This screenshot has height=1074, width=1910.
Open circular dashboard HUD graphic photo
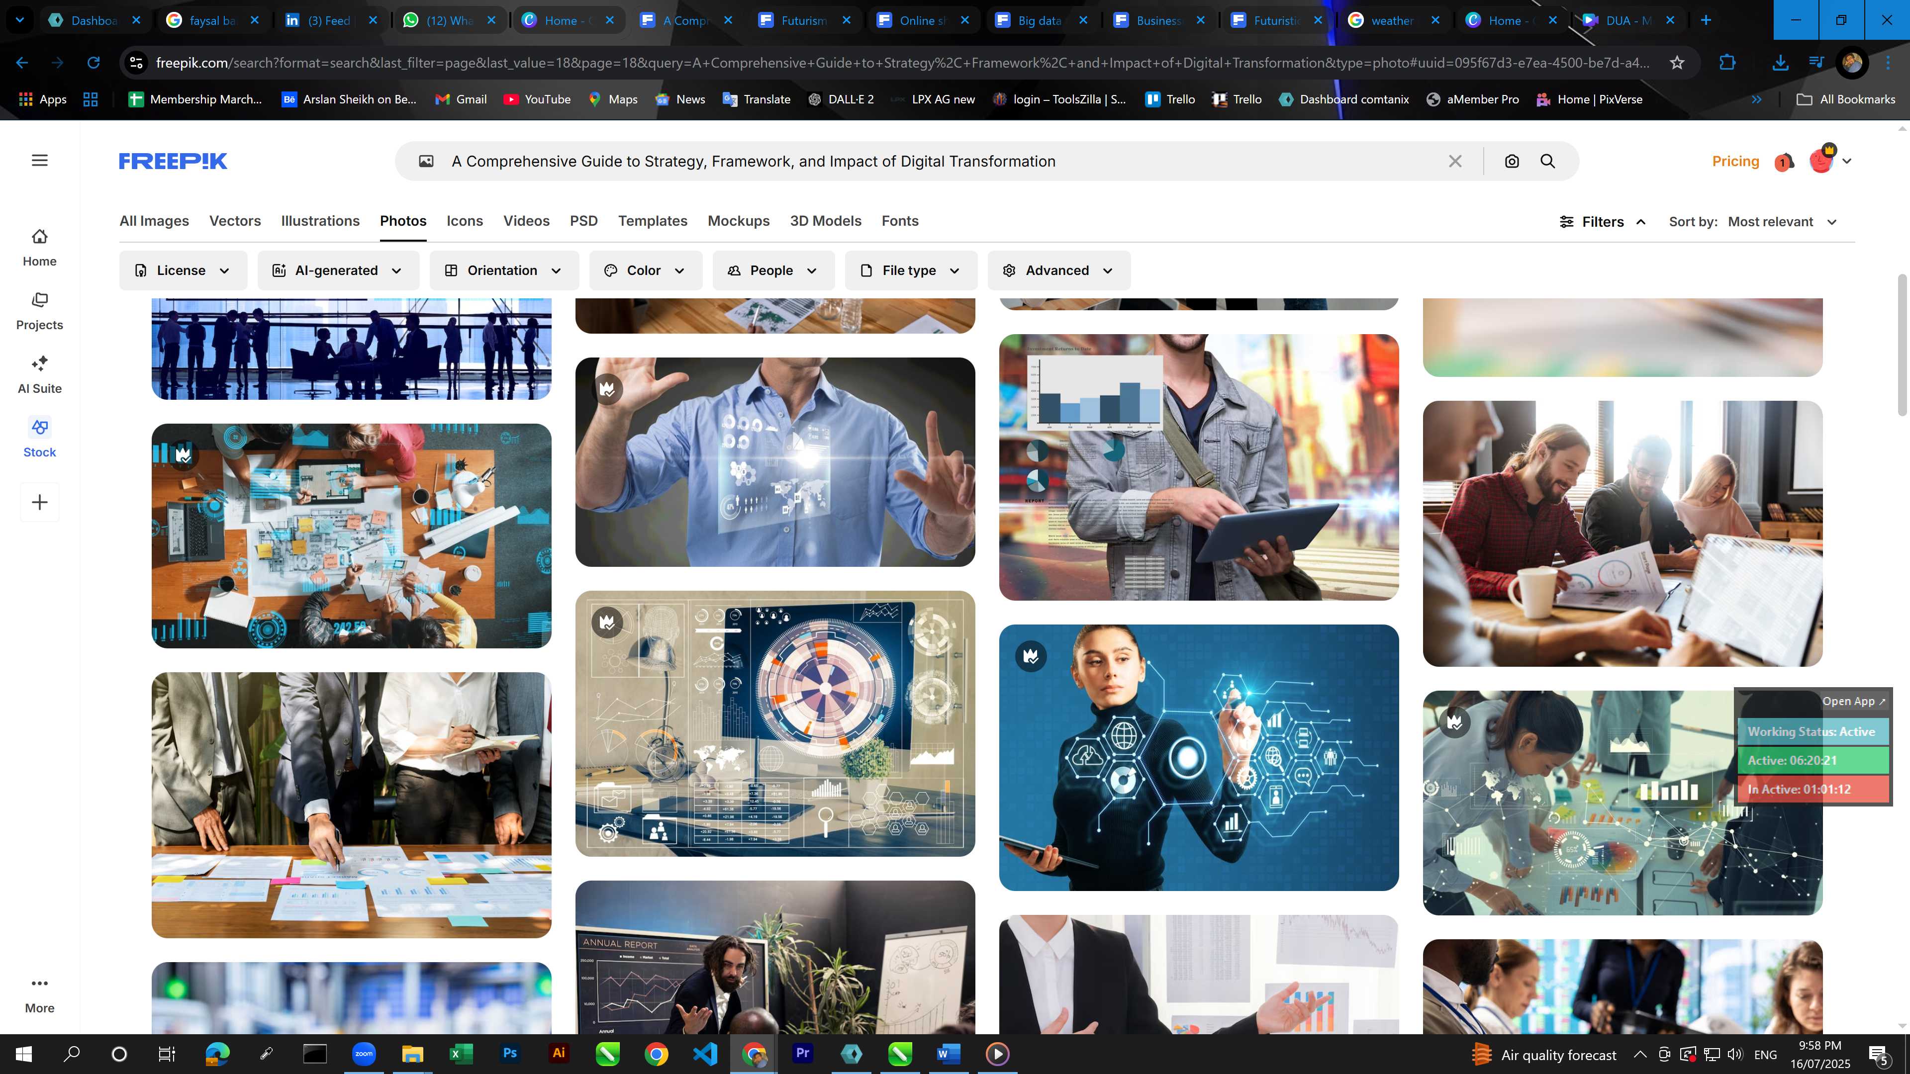pos(775,723)
